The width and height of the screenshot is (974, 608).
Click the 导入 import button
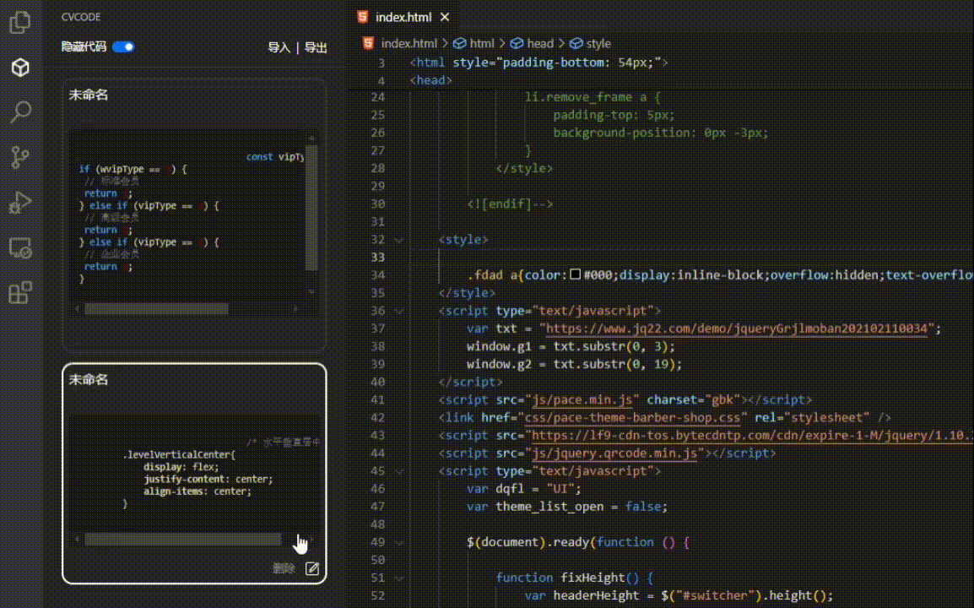[x=279, y=47]
